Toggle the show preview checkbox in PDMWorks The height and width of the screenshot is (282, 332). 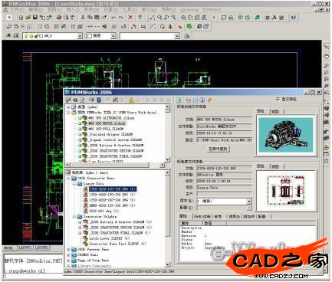pos(278,99)
